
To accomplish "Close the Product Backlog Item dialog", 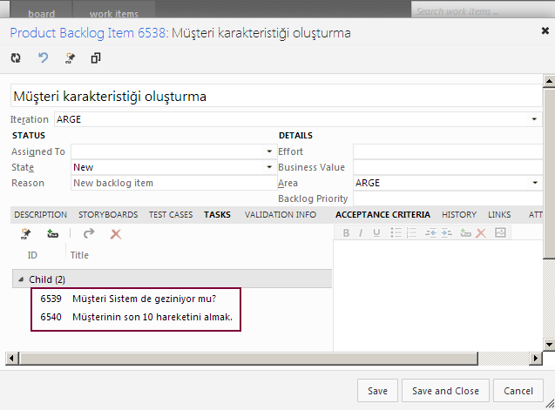I will [x=545, y=30].
